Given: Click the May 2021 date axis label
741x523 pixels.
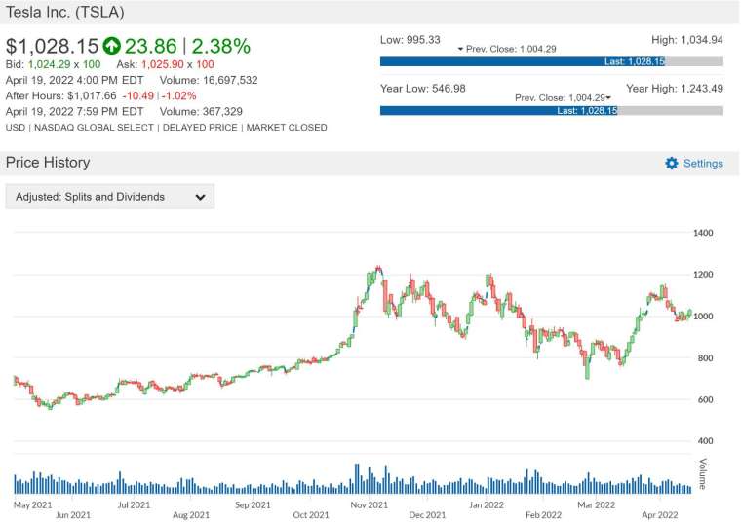Looking at the screenshot, I should (x=32, y=504).
